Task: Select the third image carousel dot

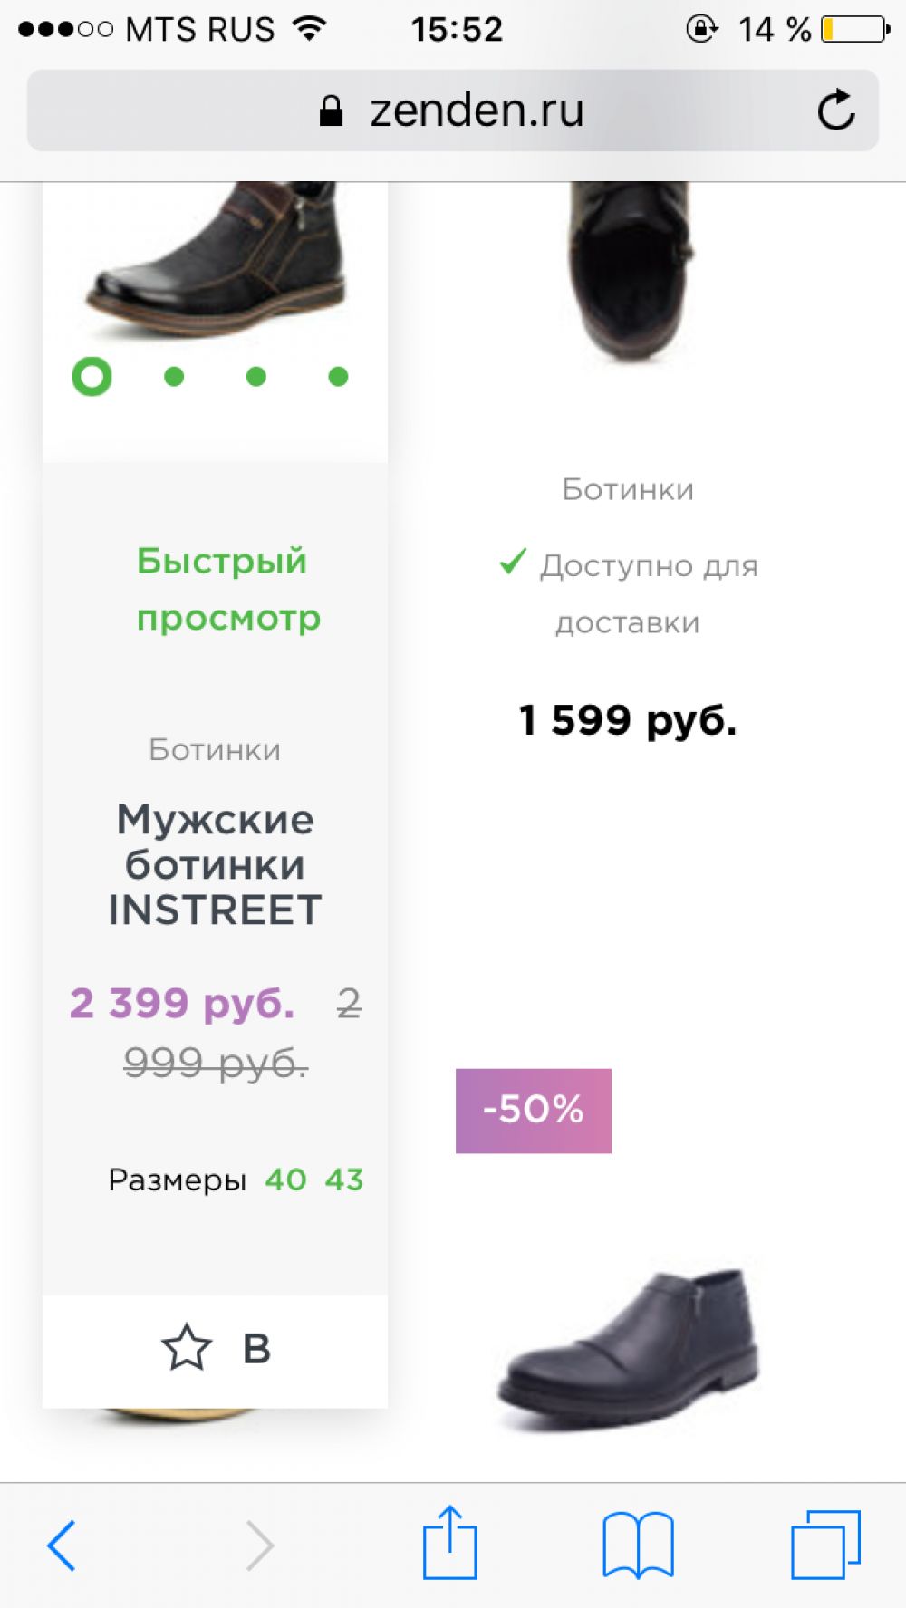Action: tap(256, 376)
